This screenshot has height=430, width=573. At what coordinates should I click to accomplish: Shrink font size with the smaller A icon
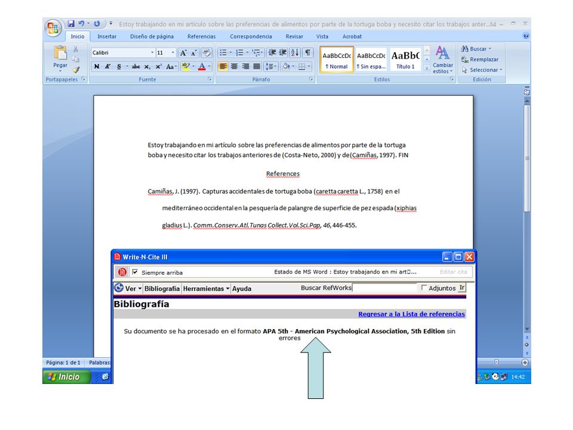[x=193, y=53]
